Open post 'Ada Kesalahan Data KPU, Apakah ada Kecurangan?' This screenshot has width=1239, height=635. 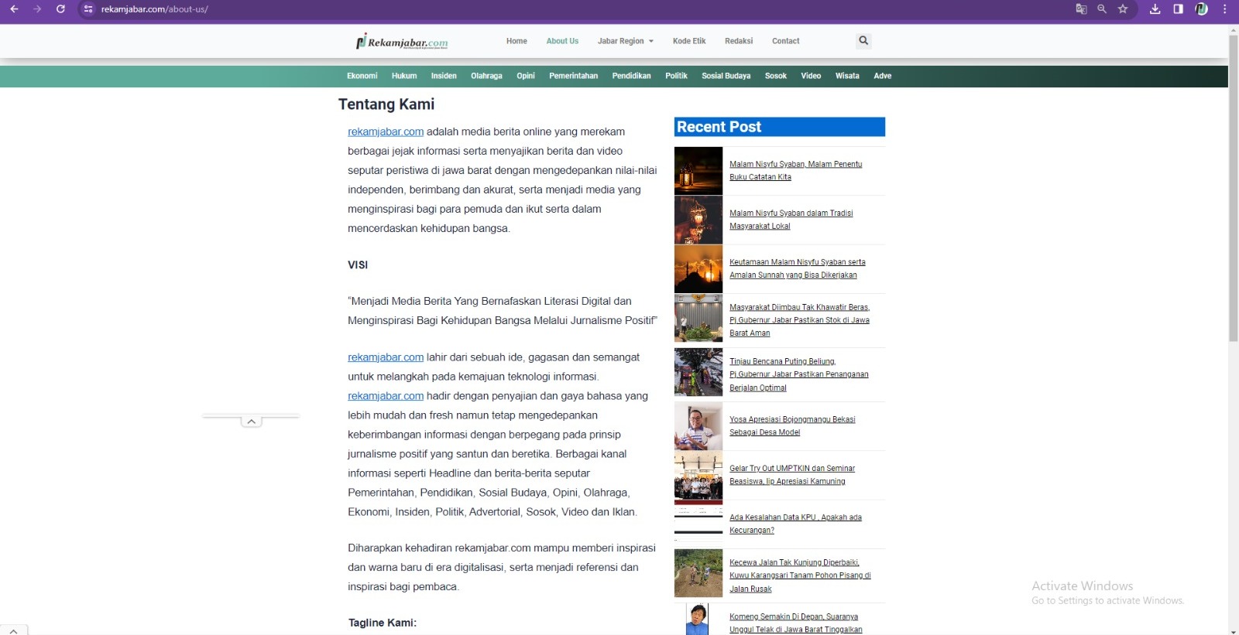click(x=795, y=524)
